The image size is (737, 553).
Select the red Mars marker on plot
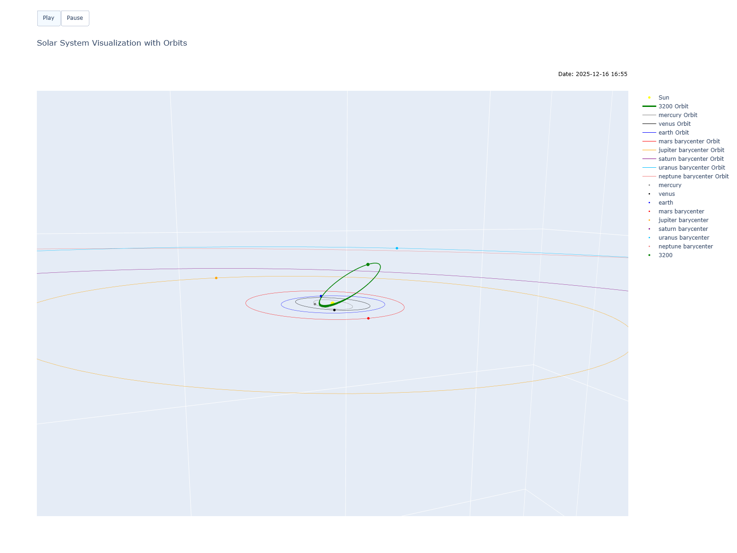click(x=368, y=318)
